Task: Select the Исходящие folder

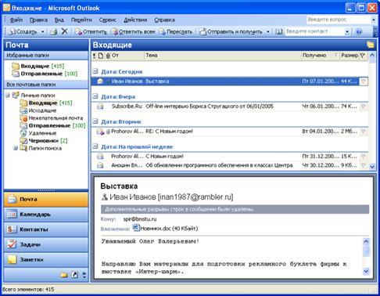Action: (38, 110)
